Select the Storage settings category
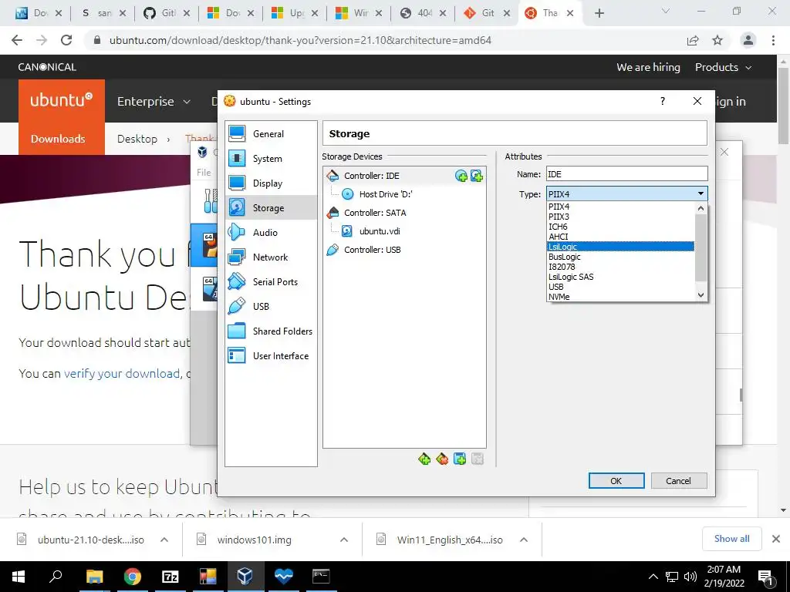 click(x=271, y=208)
